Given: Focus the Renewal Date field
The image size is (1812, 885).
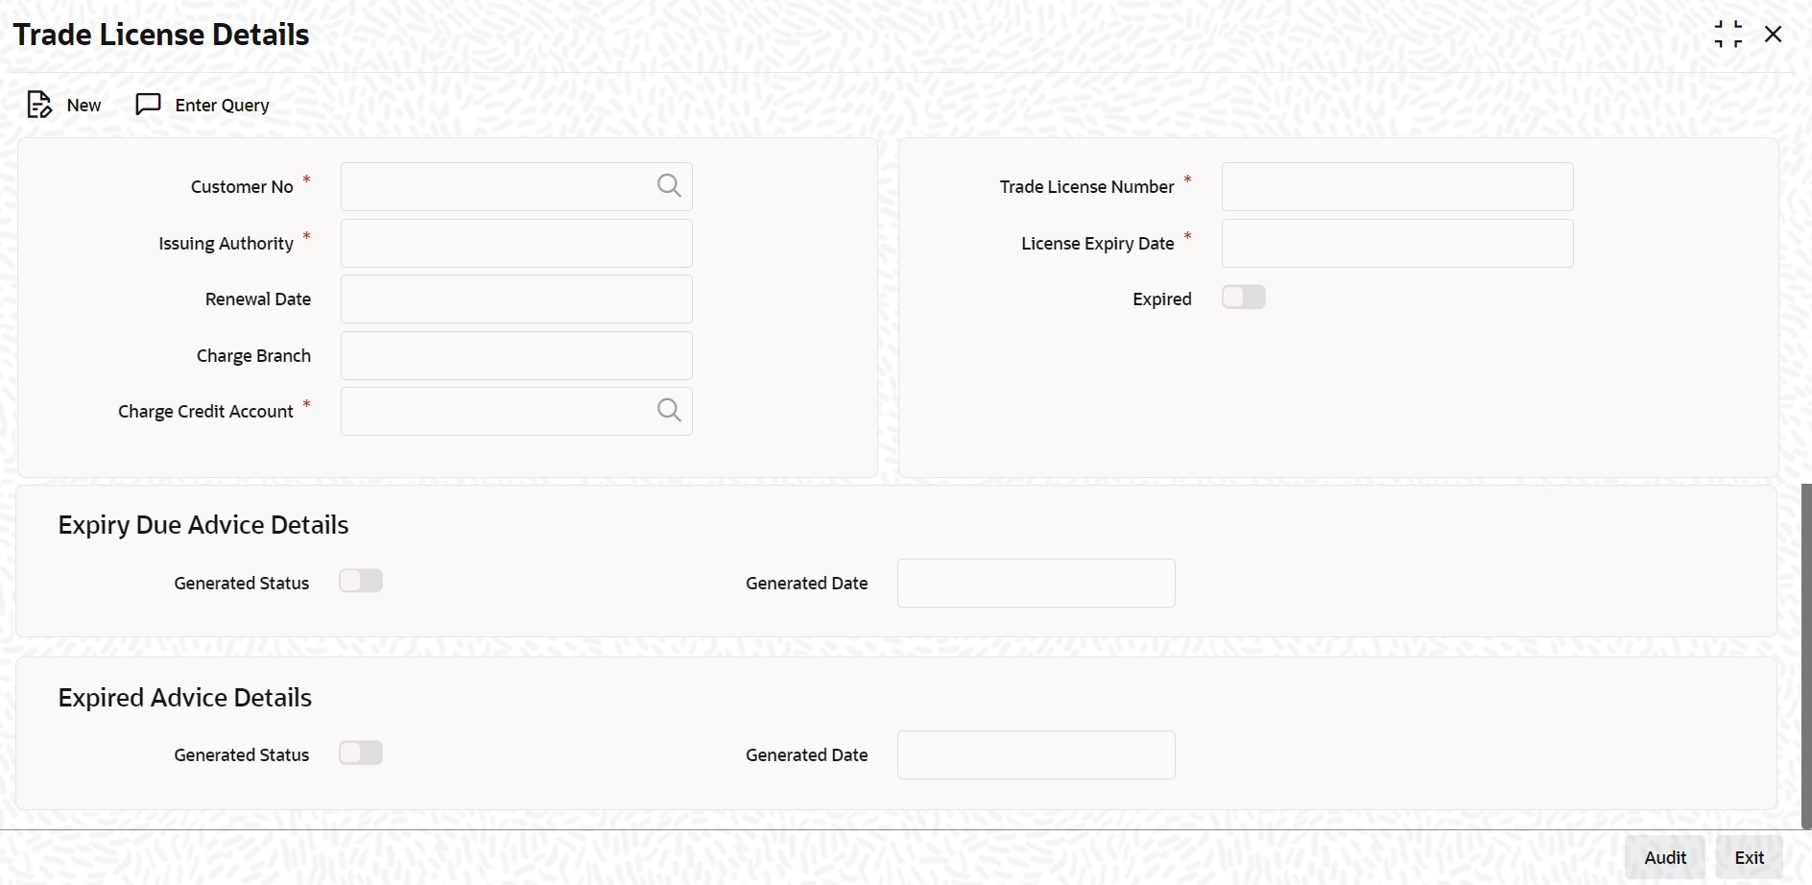Looking at the screenshot, I should click(516, 299).
